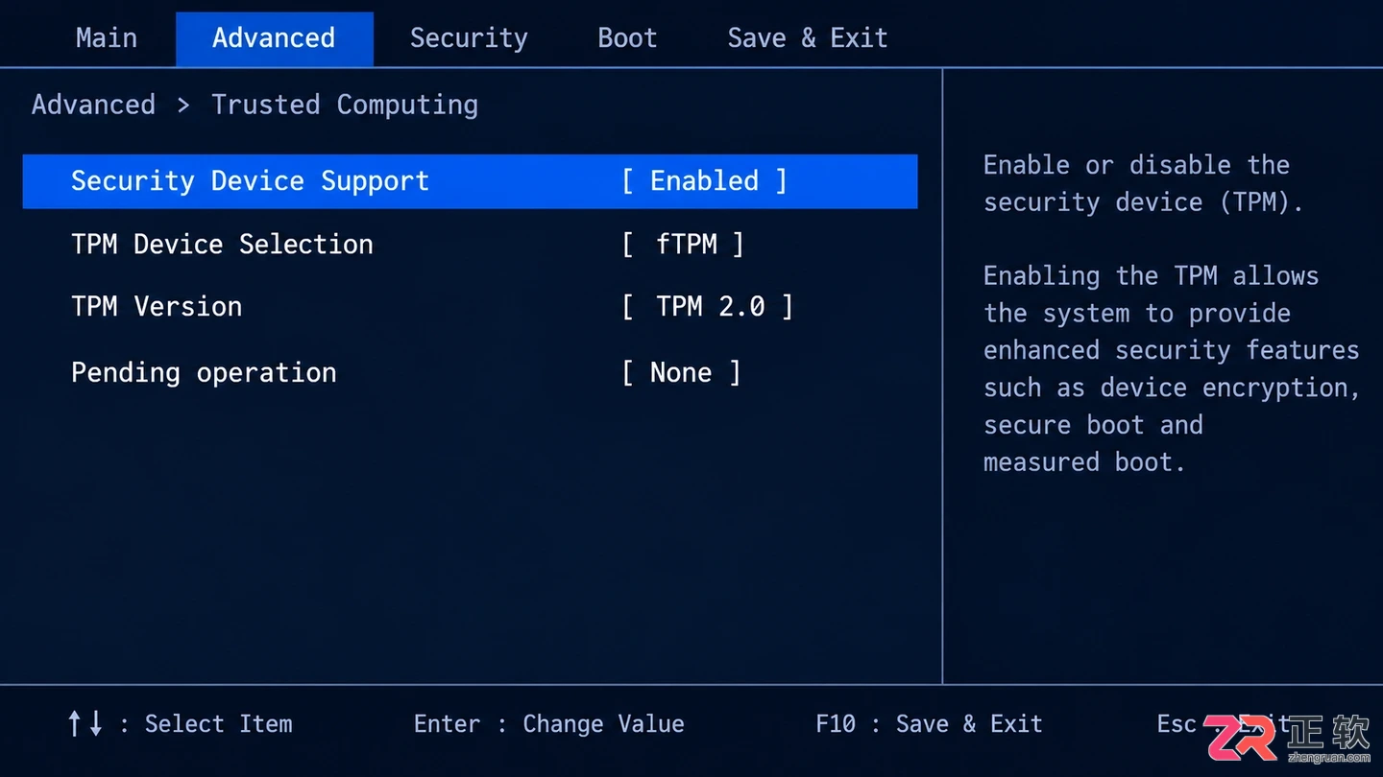Open the Save & Exit tab
This screenshot has height=777, width=1383.
(x=807, y=38)
